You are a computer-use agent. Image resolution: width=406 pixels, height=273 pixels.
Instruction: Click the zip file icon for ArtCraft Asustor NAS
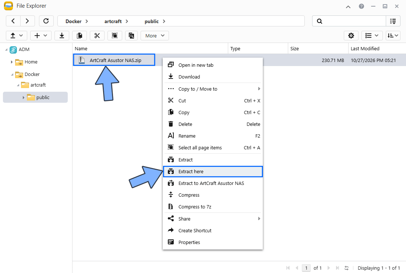pyautogui.click(x=82, y=60)
